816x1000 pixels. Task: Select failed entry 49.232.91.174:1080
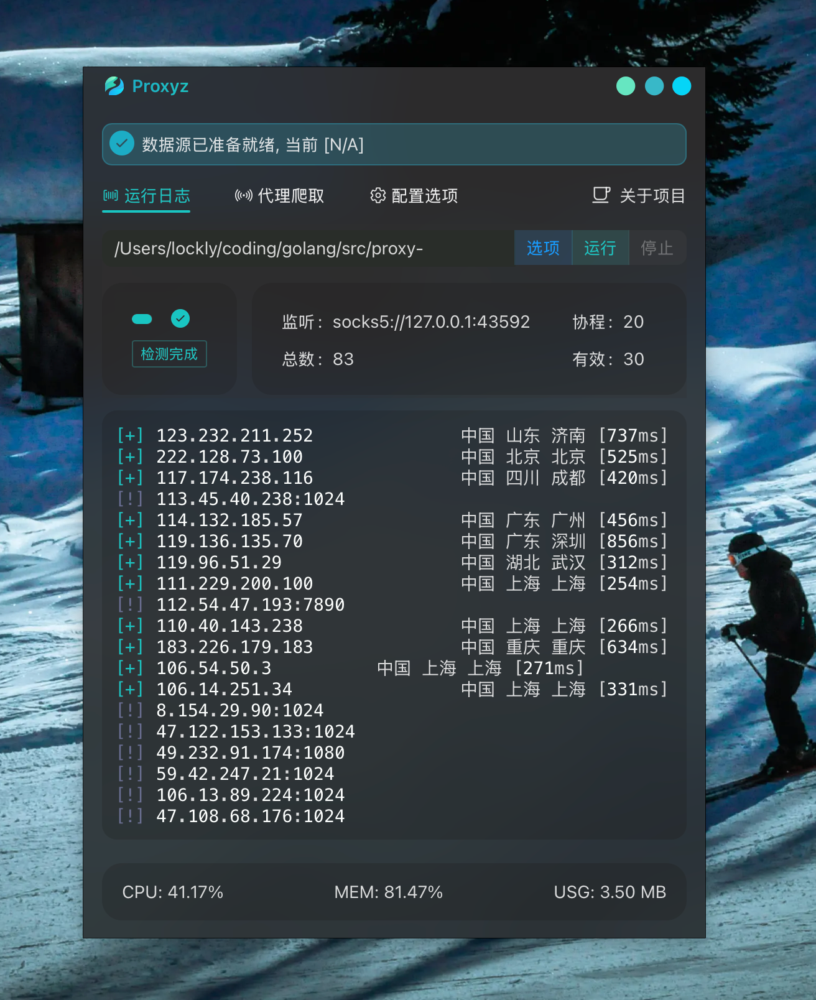231,752
